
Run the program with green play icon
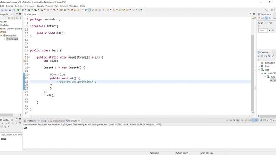[29, 10]
